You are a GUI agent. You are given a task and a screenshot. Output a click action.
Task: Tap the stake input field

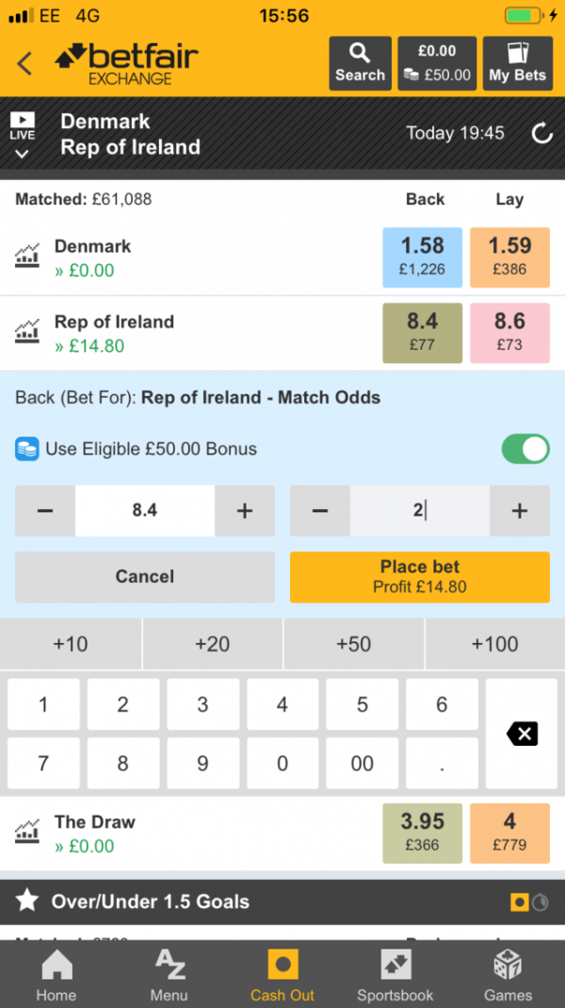coord(420,510)
